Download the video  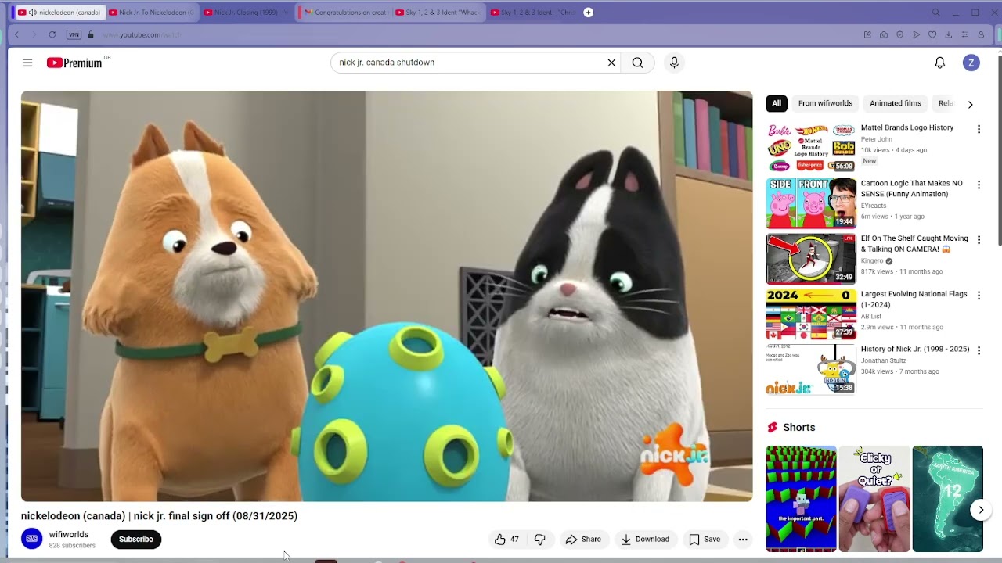click(x=646, y=540)
